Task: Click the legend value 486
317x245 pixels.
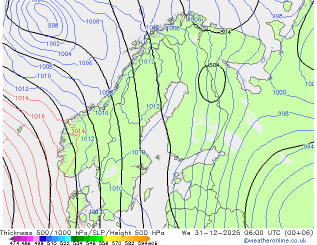Action: tap(25, 243)
